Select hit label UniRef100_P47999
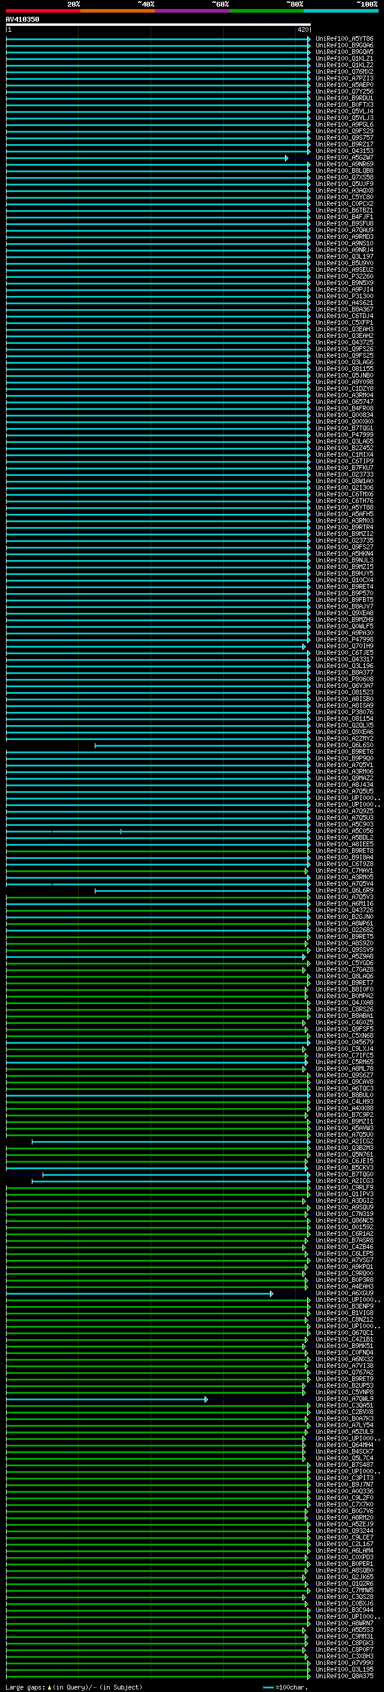 344,435
